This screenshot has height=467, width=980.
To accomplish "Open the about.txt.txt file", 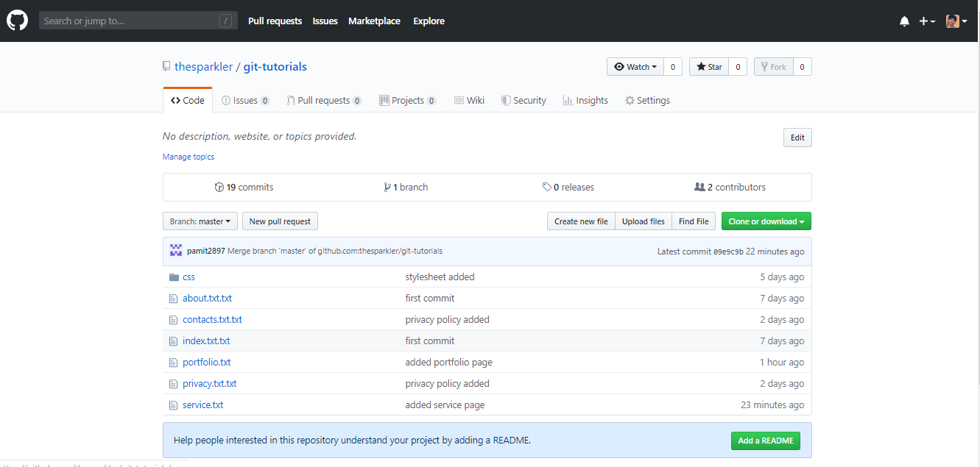I will (207, 299).
